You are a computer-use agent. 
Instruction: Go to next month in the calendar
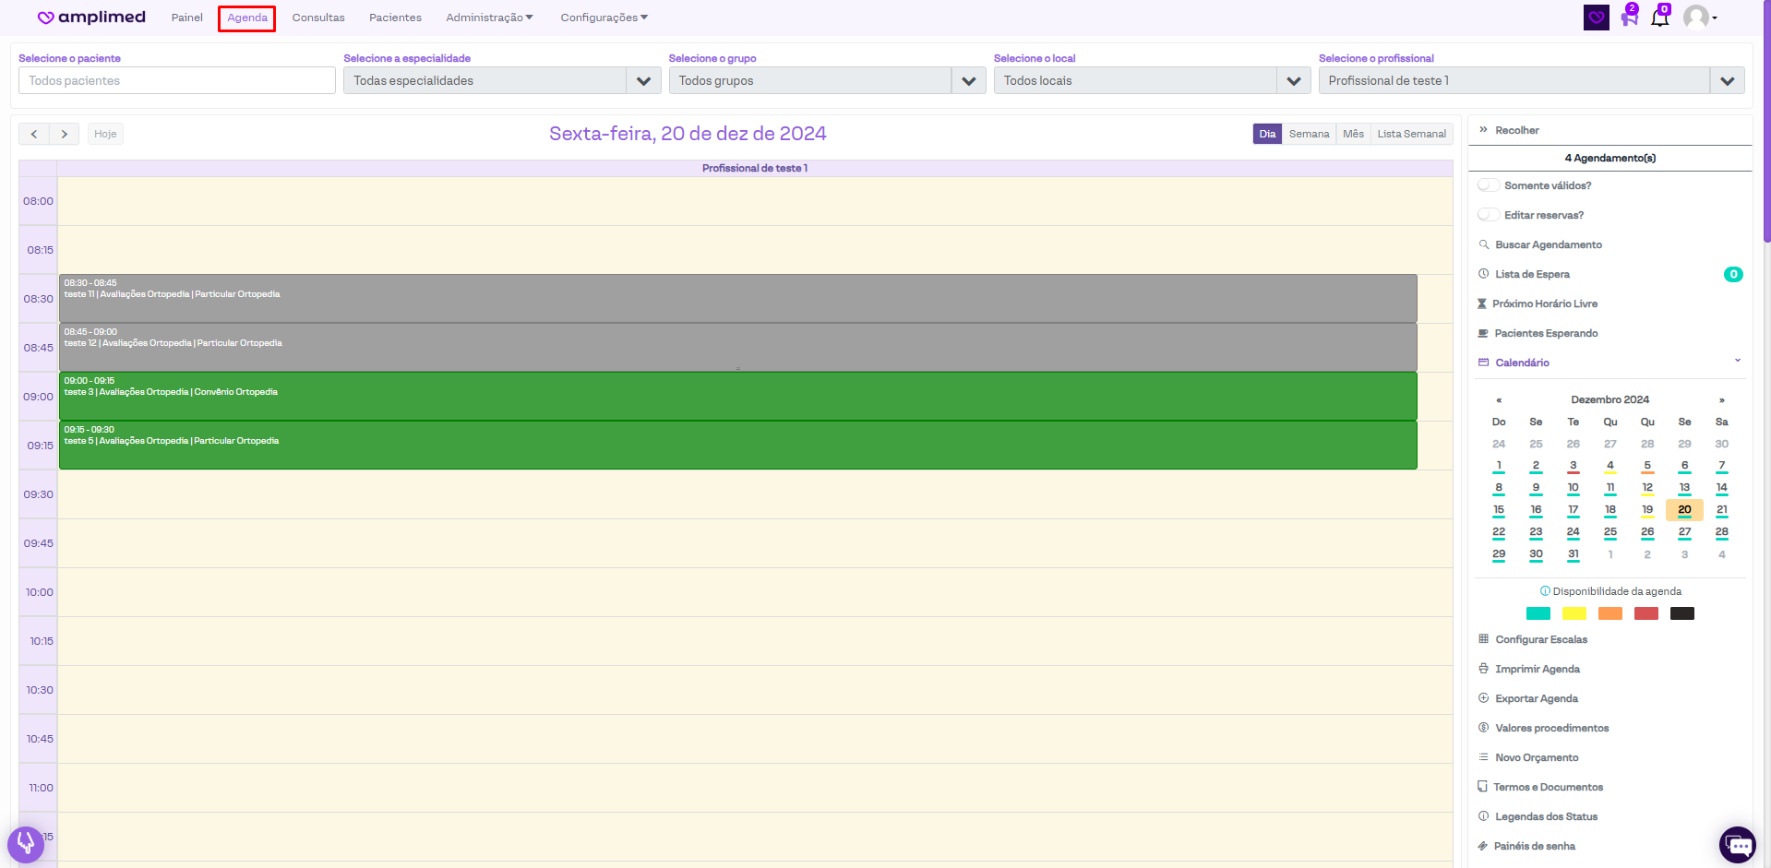(1721, 400)
